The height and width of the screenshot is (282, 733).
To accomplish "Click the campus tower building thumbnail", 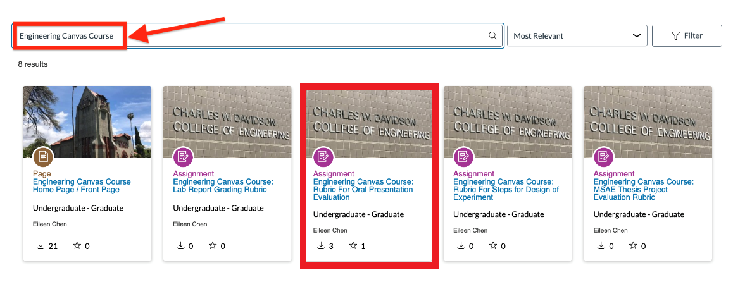I will click(87, 120).
